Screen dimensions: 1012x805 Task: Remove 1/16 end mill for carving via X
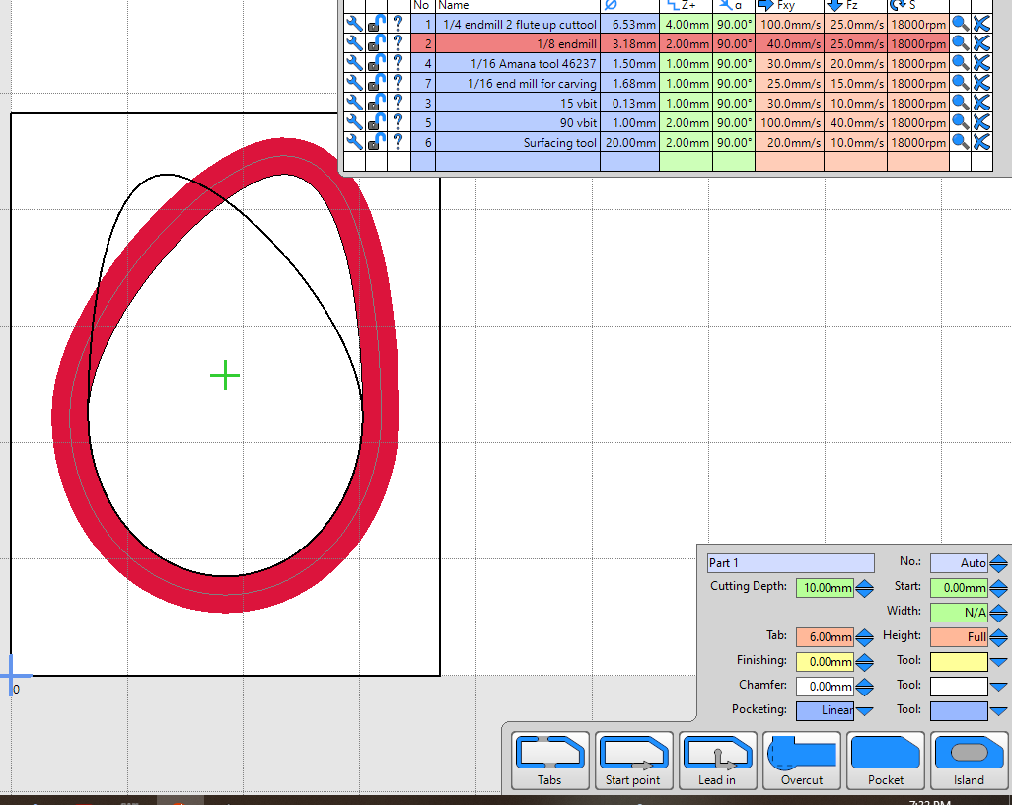coord(981,83)
